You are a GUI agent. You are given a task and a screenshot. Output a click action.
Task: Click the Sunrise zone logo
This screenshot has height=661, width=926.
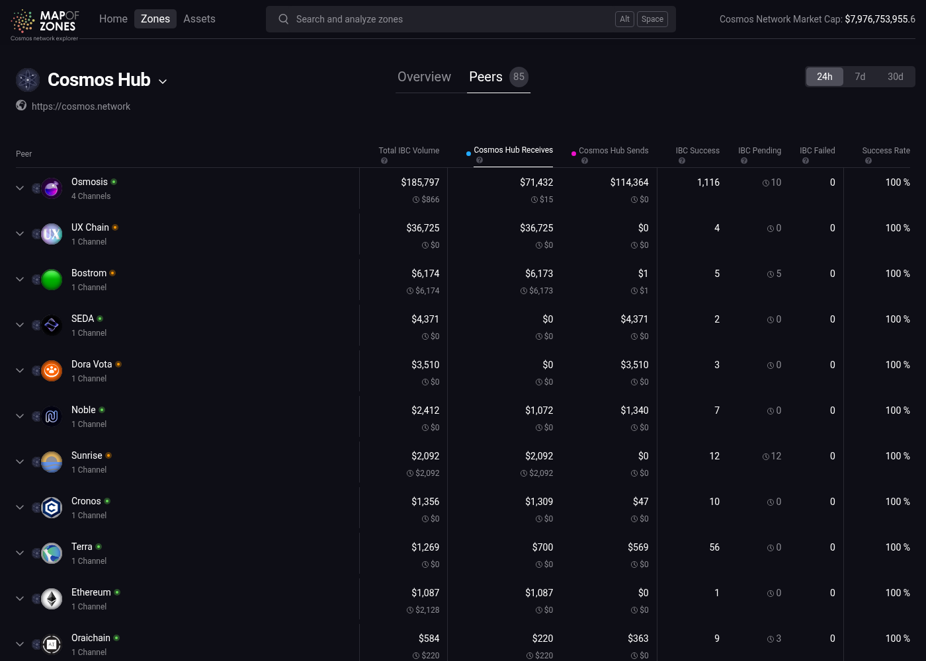point(52,462)
